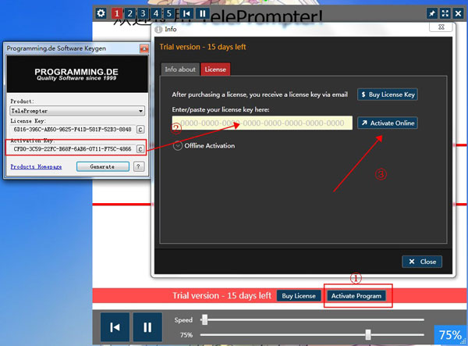Select preset number 5 in the top toolbar

point(169,13)
